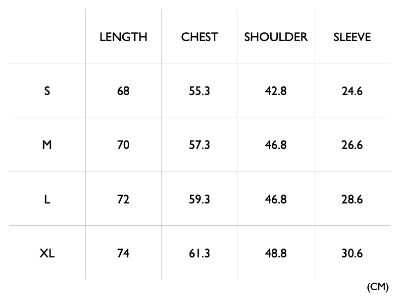Click the S size row label
The width and height of the screenshot is (398, 299).
click(x=47, y=91)
